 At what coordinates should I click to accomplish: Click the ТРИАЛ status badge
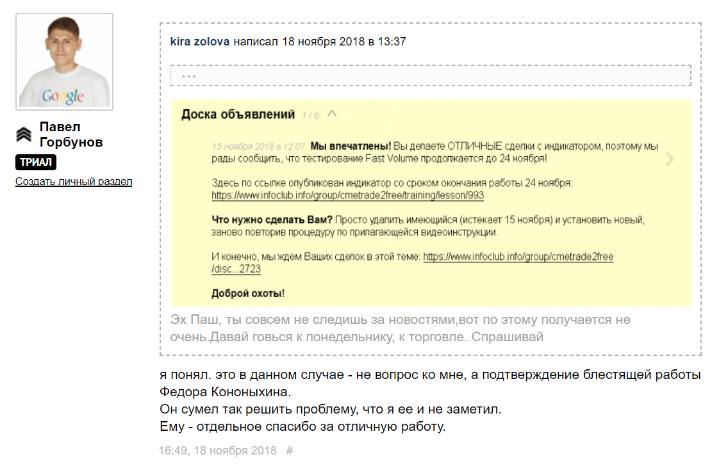pos(36,163)
